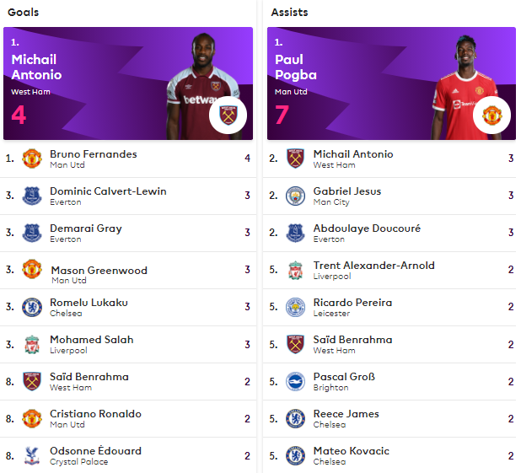Viewport: 521px width, 473px height.
Task: Click the Chelsea crest next to Romelu Lukaku
Action: pos(32,307)
